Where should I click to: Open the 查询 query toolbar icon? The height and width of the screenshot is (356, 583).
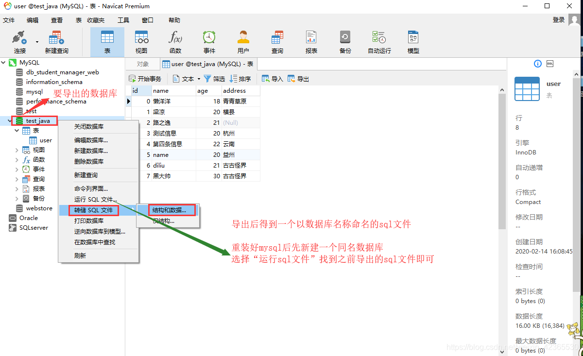pos(277,42)
